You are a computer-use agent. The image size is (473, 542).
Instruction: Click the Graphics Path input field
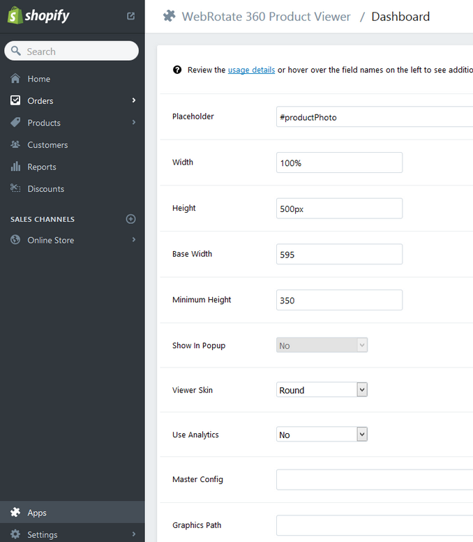click(x=375, y=525)
